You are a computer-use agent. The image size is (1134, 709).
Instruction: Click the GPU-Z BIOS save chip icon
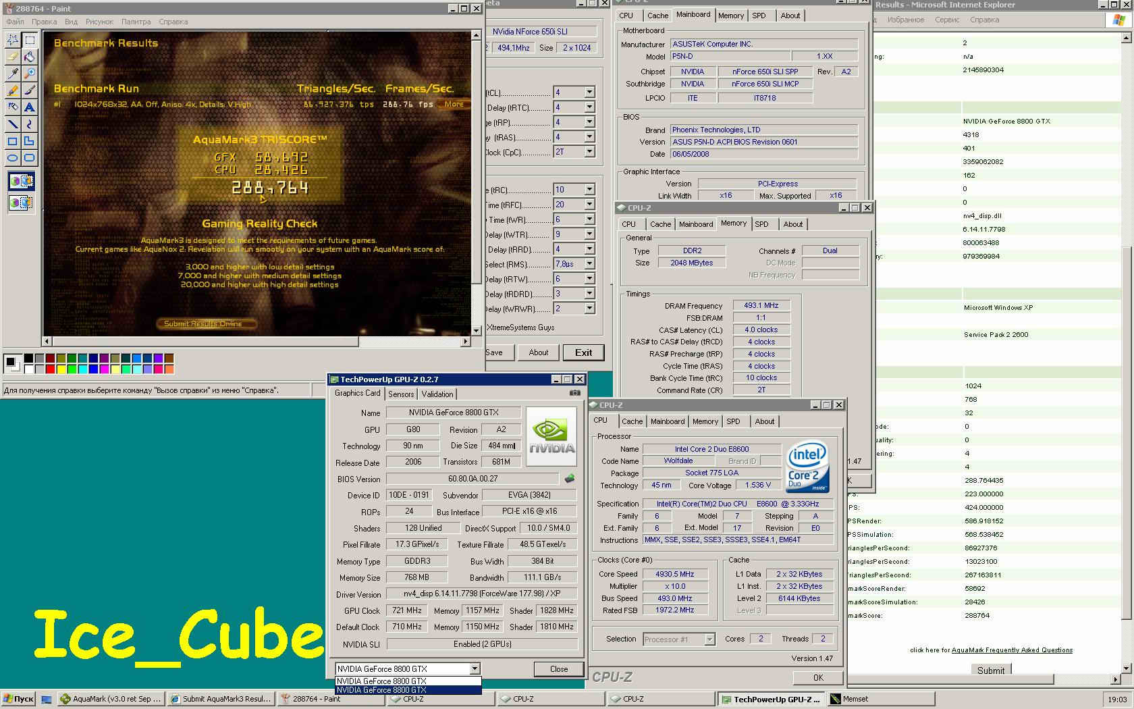(570, 479)
